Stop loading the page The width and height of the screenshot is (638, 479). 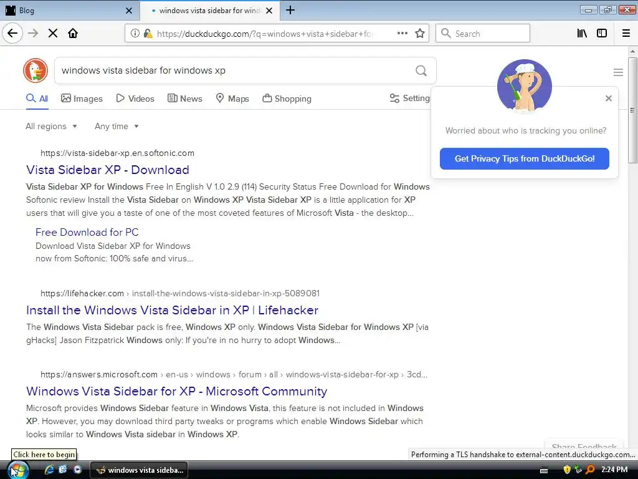(x=53, y=33)
